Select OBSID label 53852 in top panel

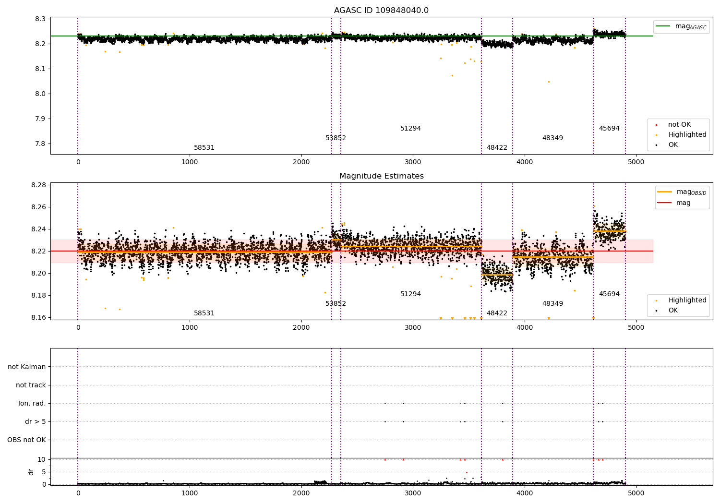click(x=336, y=138)
